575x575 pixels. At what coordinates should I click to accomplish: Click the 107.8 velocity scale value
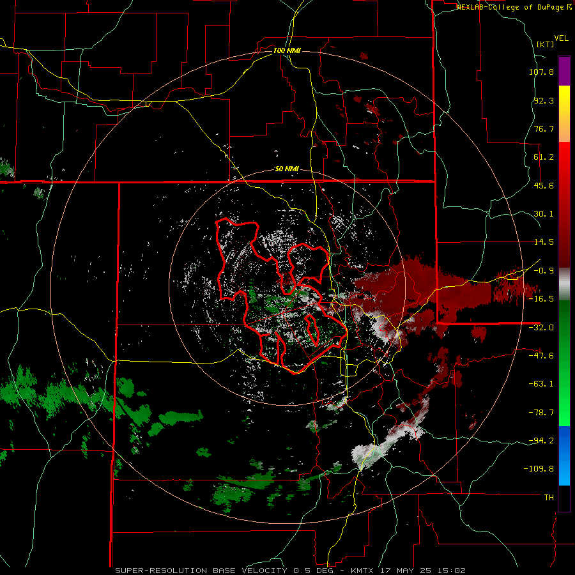(x=541, y=72)
